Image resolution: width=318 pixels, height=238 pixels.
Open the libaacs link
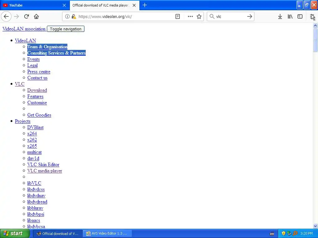click(34, 220)
